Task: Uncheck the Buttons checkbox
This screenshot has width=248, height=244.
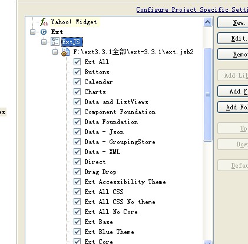Action: (77, 72)
